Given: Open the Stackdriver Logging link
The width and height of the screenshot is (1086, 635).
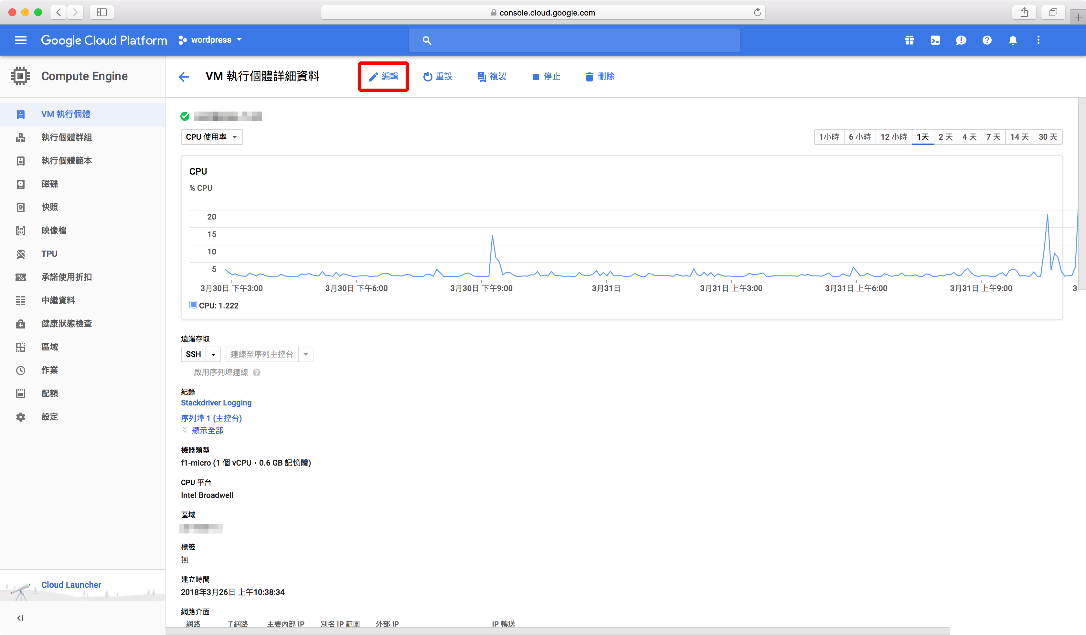Looking at the screenshot, I should pos(216,403).
